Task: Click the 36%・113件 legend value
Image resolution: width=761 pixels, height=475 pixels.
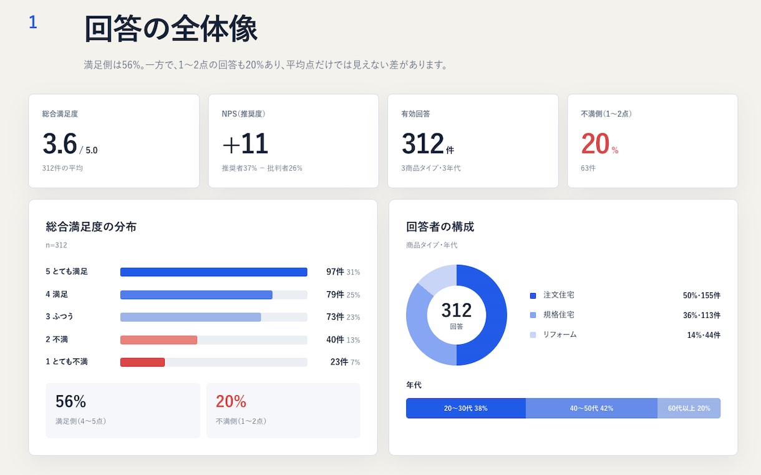Action: (702, 315)
